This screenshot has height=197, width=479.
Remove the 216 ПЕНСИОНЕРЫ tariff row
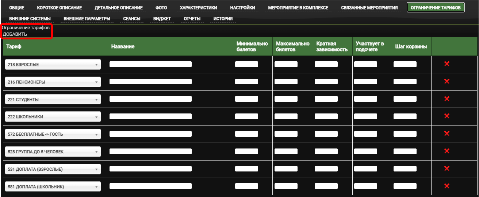[x=446, y=81]
